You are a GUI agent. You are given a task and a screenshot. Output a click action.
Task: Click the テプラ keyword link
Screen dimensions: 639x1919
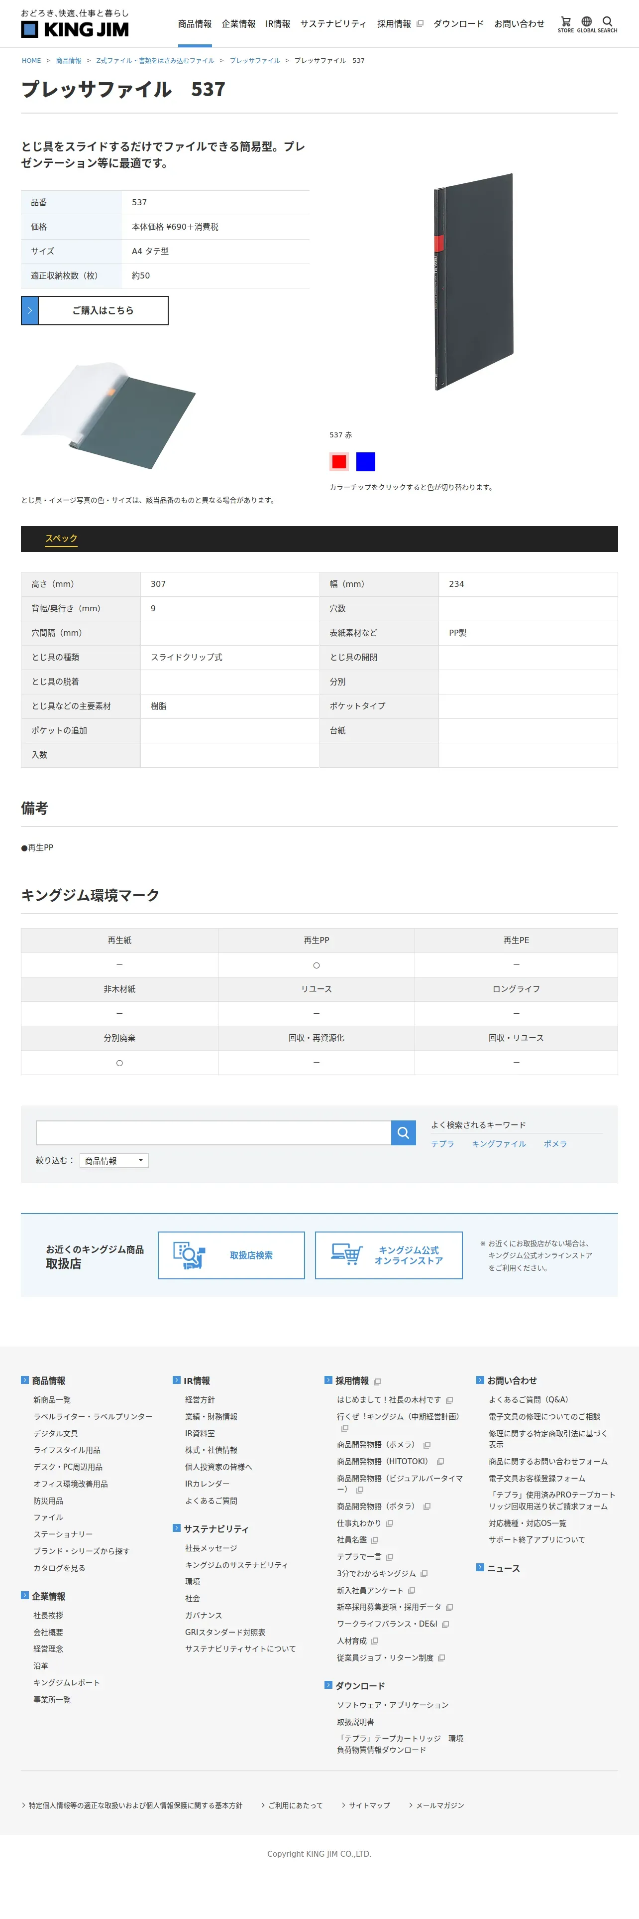pos(442,1143)
